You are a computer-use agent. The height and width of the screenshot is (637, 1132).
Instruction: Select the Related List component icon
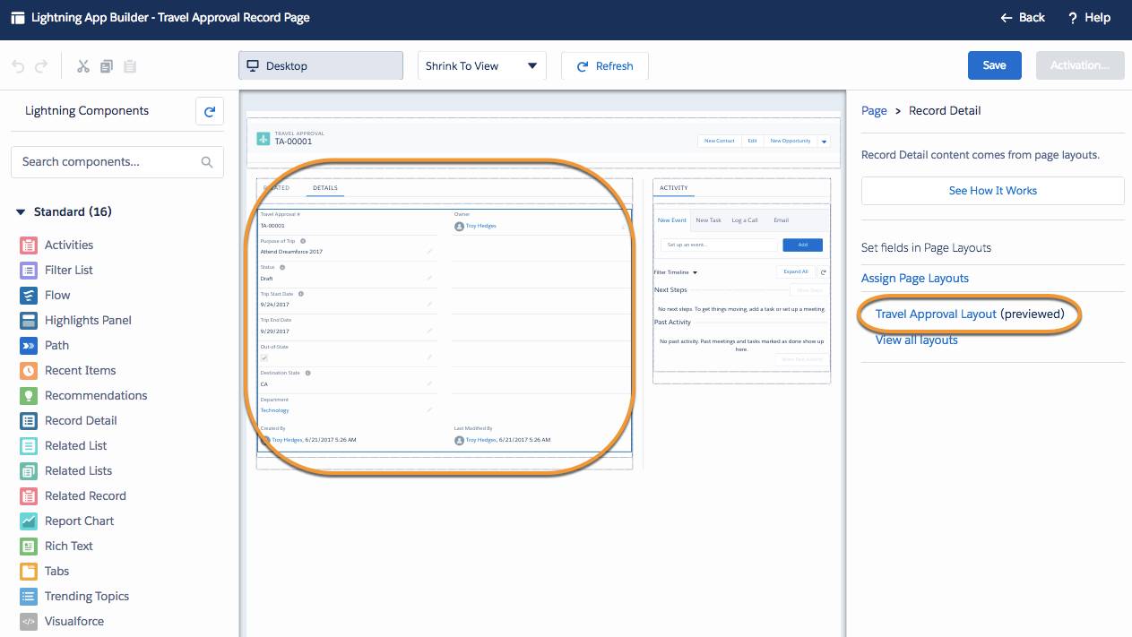point(29,445)
